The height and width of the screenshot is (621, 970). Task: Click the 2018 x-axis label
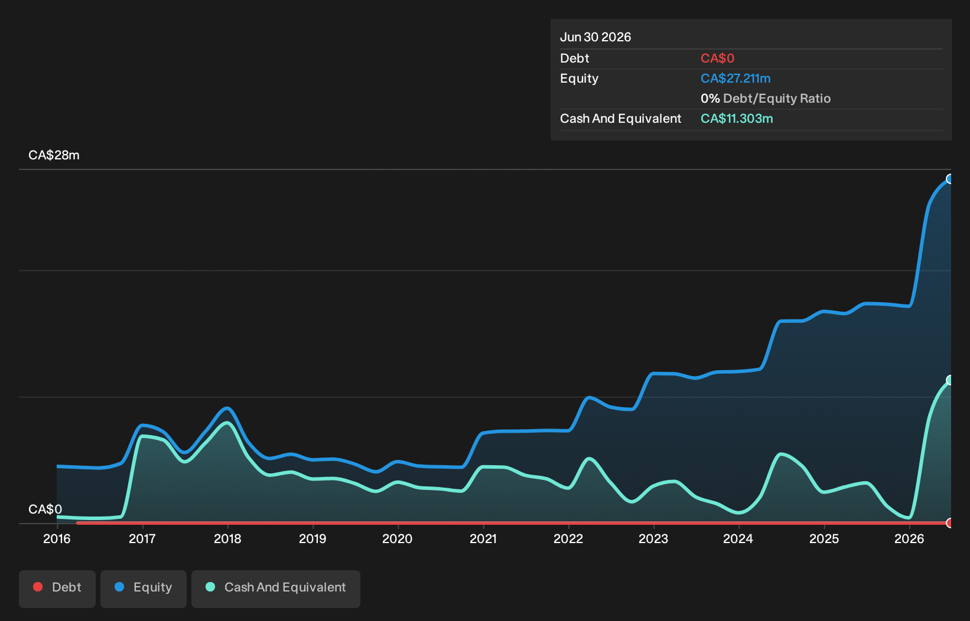click(227, 539)
